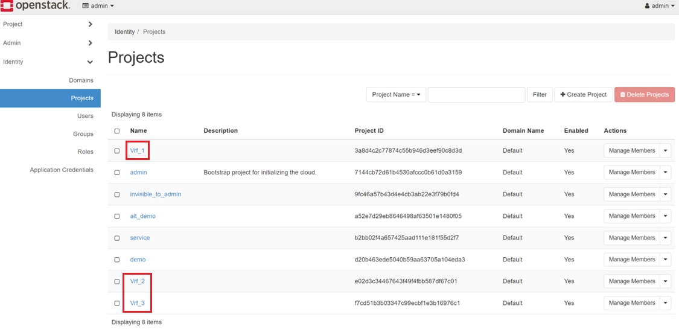Check the service row checkbox
The height and width of the screenshot is (329, 679).
point(117,238)
